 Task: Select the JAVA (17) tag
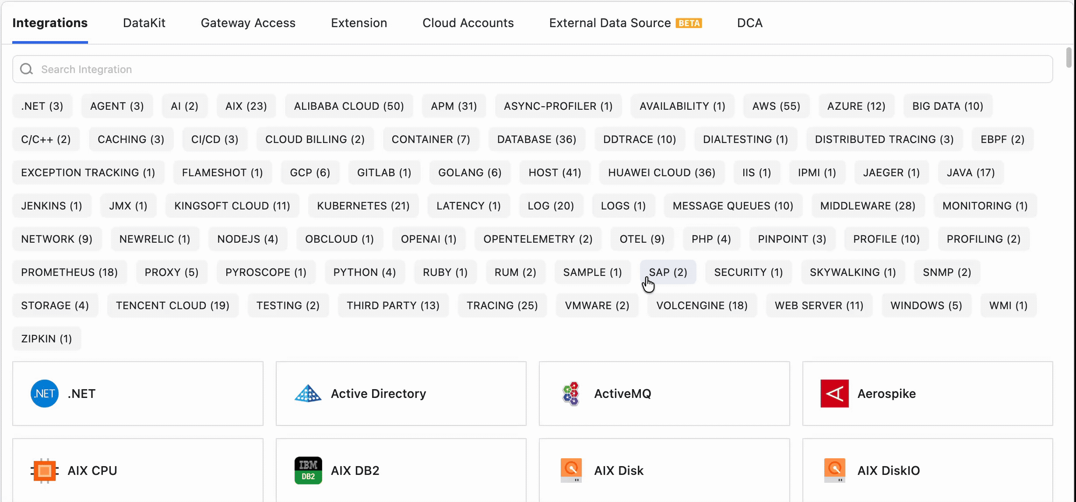tap(971, 172)
